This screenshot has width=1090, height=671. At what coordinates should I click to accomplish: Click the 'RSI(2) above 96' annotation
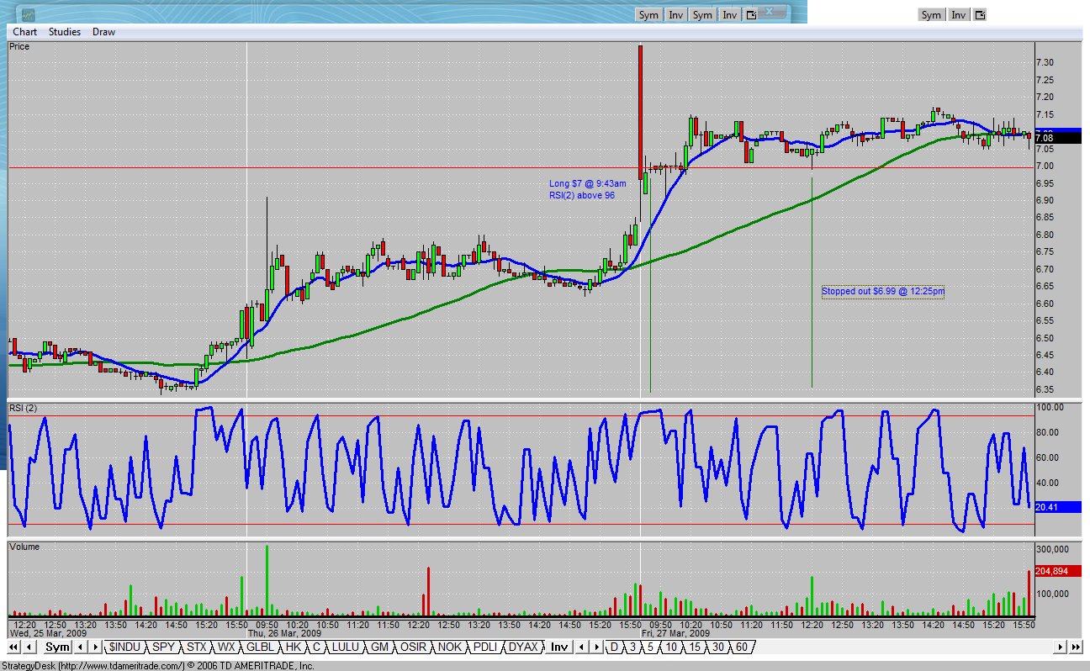pyautogui.click(x=582, y=196)
